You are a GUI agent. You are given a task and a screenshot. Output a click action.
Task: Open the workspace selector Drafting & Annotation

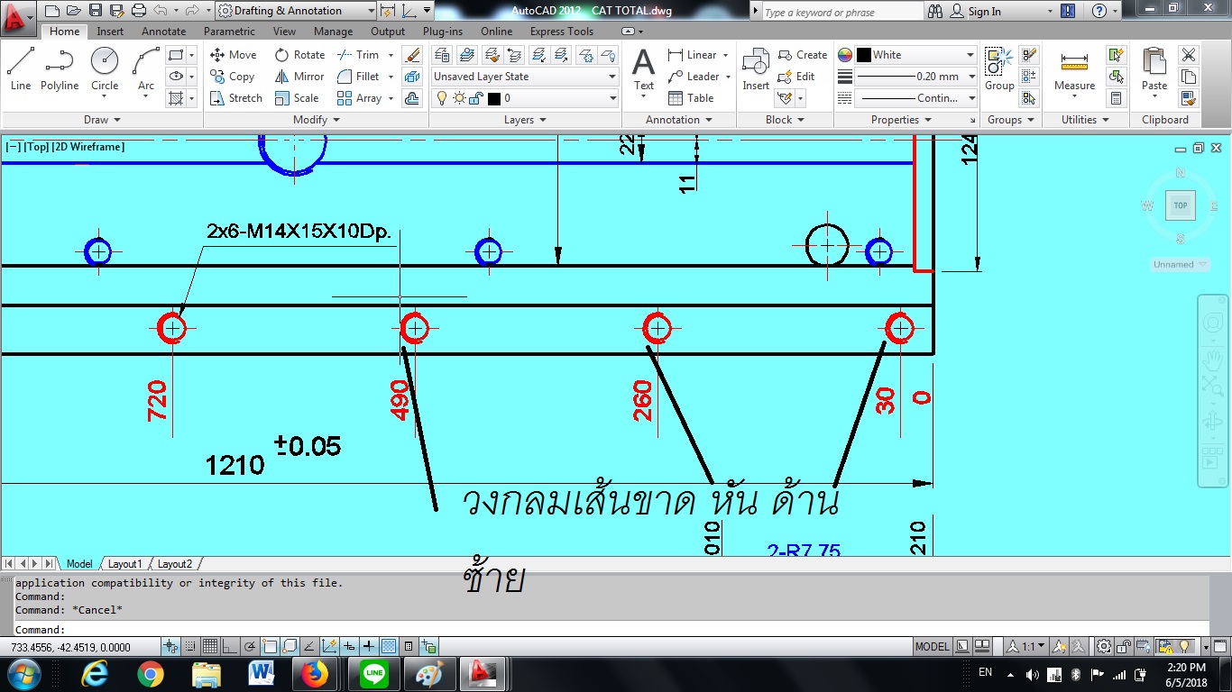click(296, 11)
